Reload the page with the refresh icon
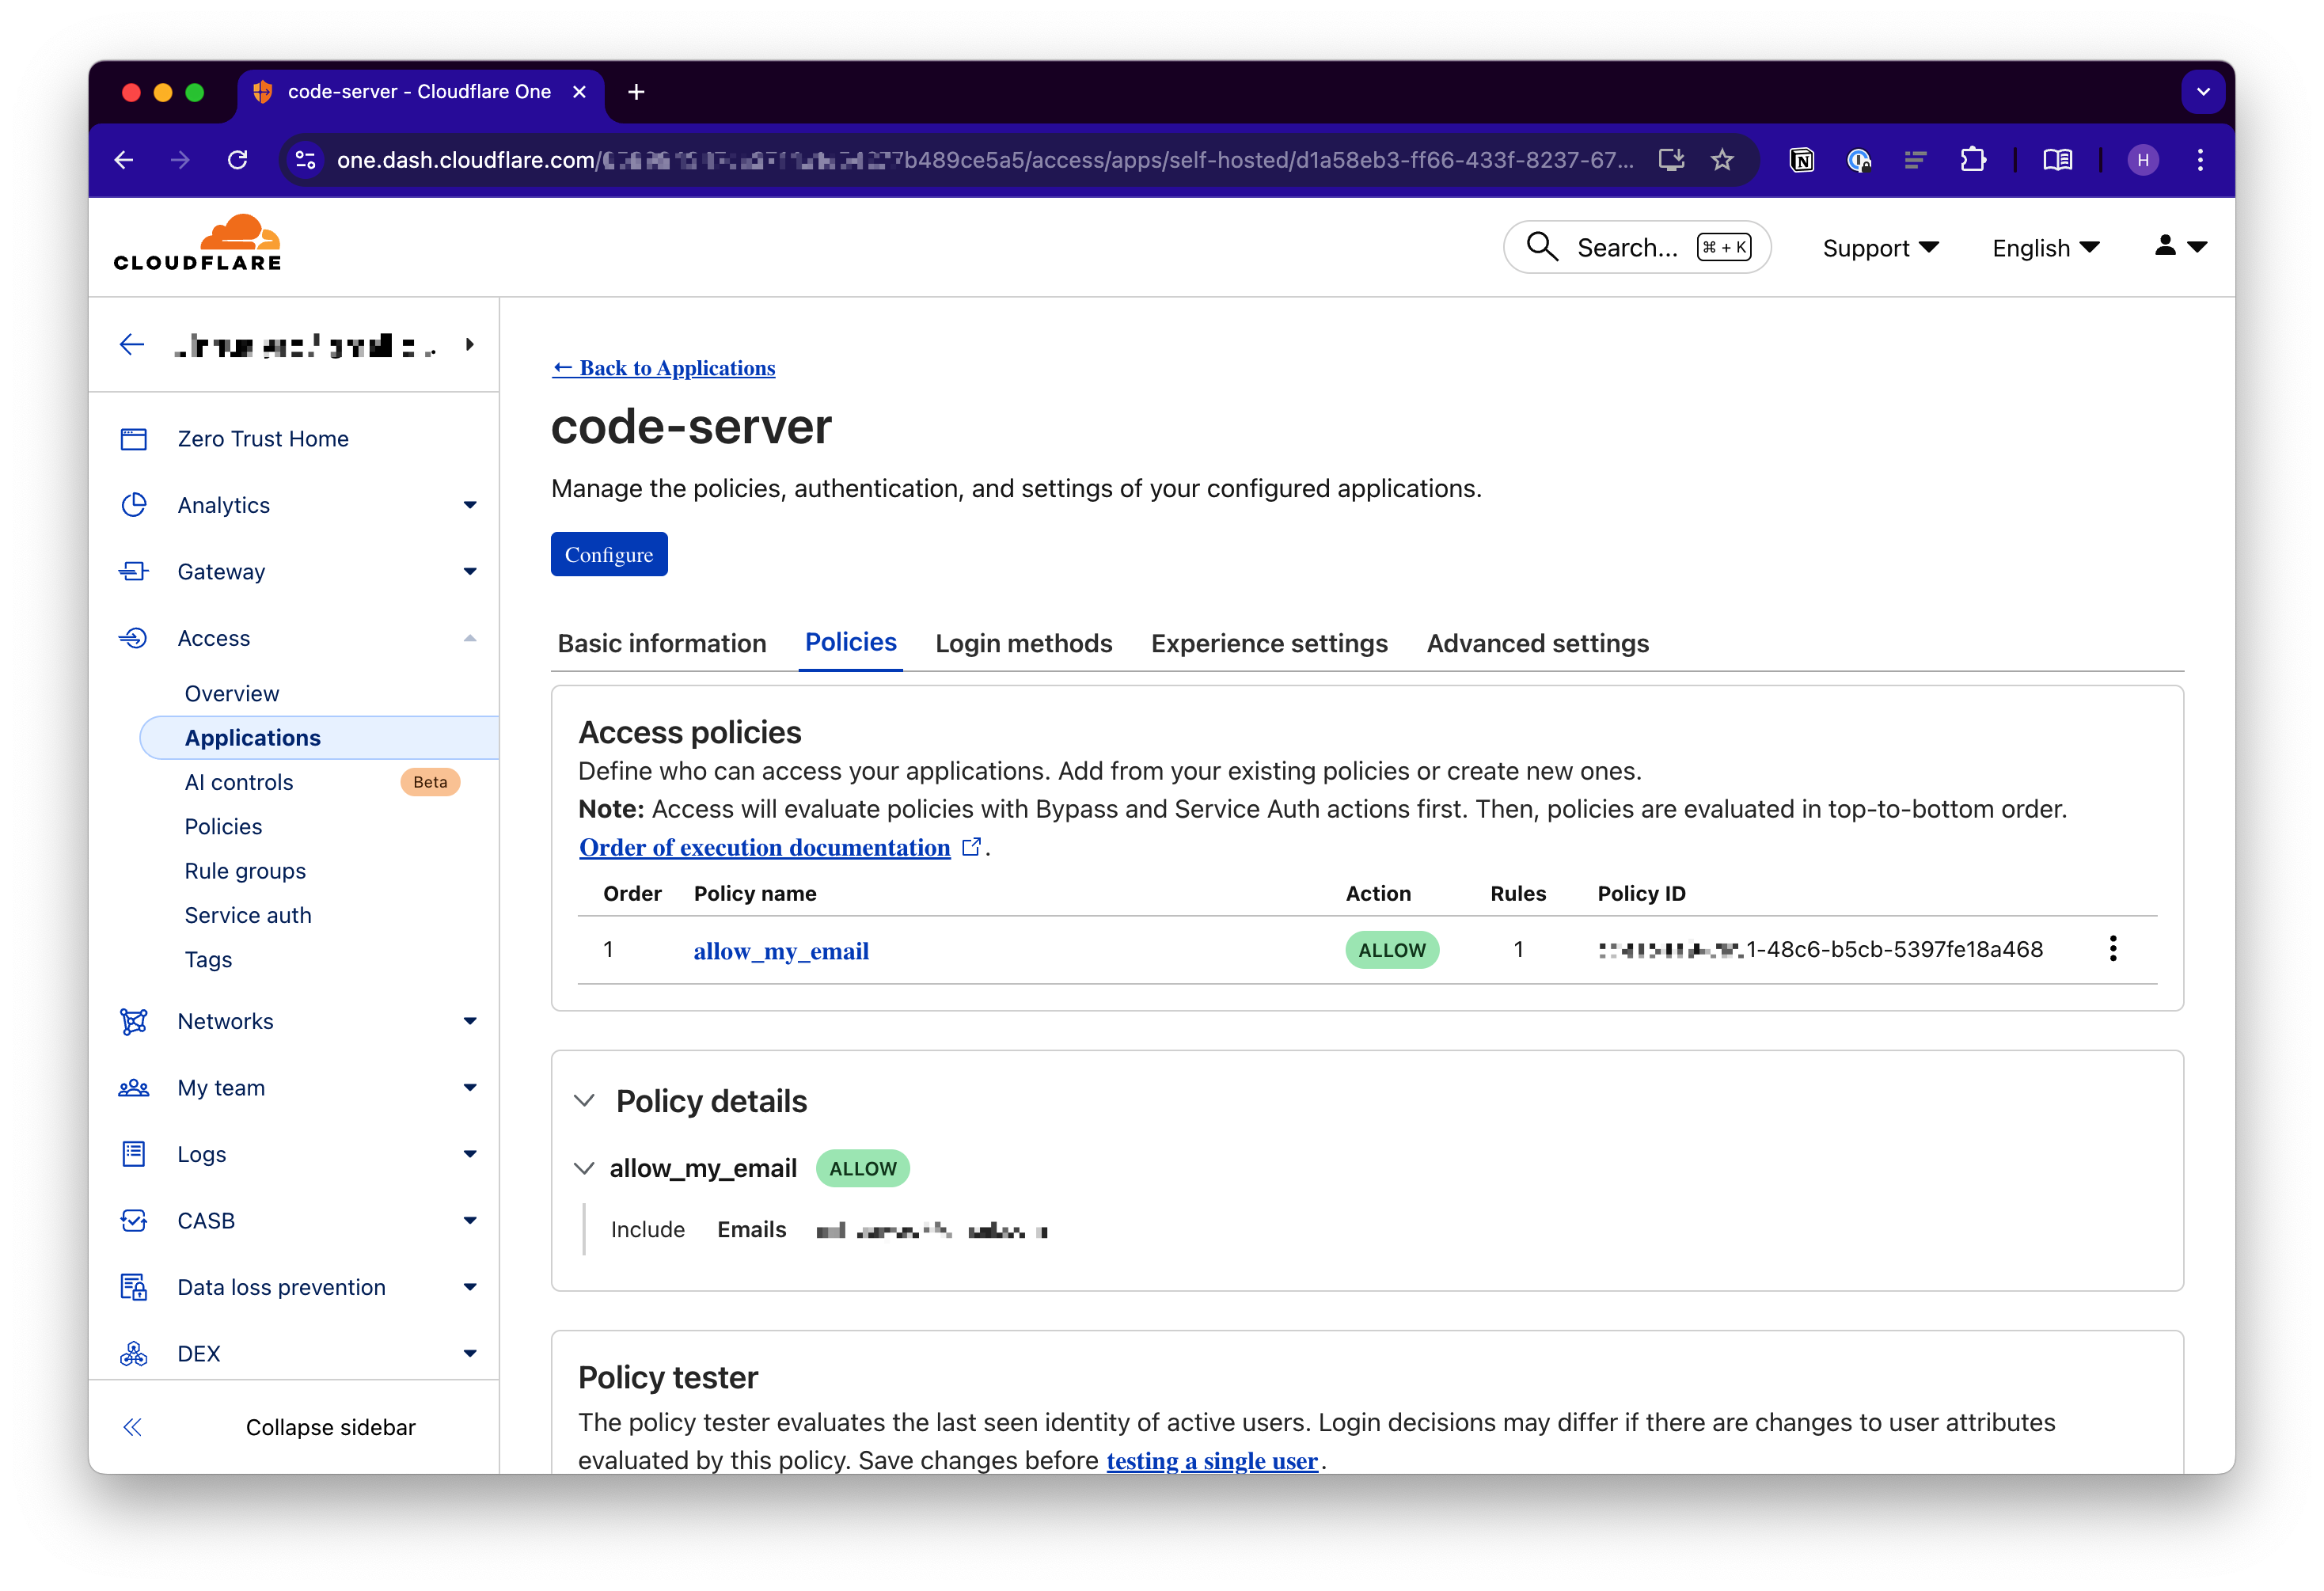Viewport: 2324px width, 1591px height. [237, 160]
